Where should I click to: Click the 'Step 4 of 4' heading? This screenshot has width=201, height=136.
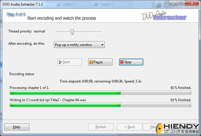coord(16,14)
